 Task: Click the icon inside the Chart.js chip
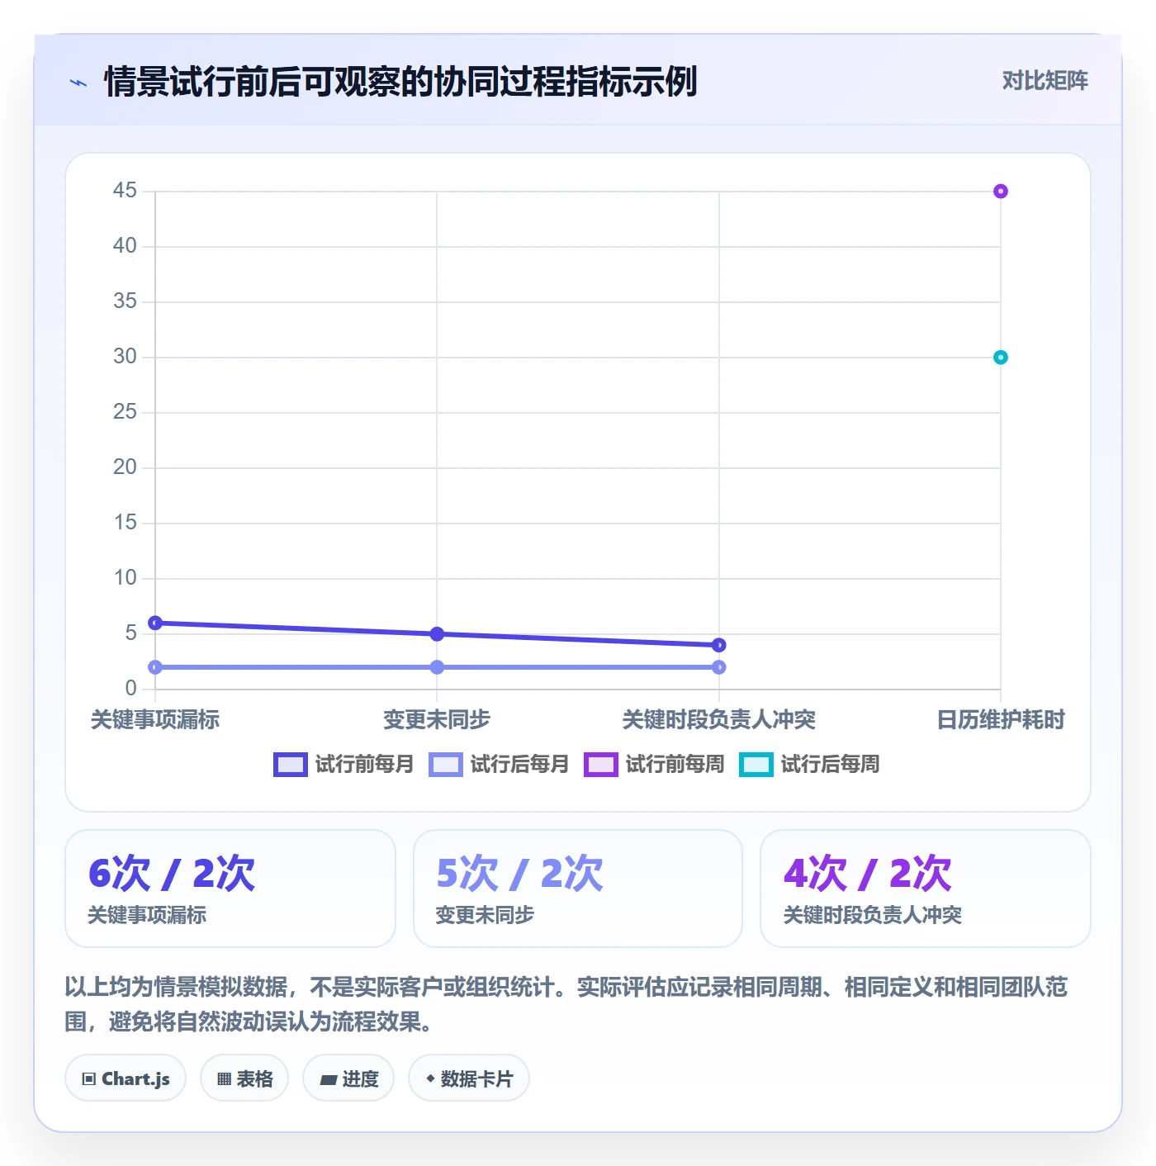tap(89, 1079)
